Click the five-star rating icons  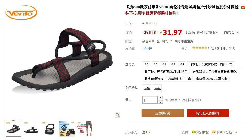200,48
